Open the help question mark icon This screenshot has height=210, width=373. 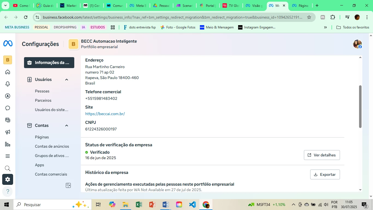pyautogui.click(x=8, y=191)
